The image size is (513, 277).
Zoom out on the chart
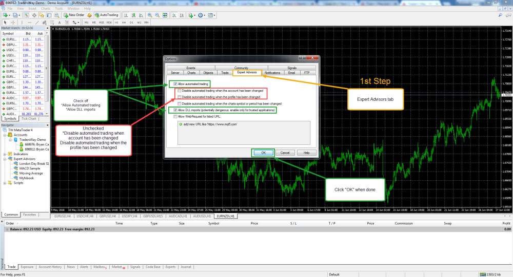pos(157,15)
